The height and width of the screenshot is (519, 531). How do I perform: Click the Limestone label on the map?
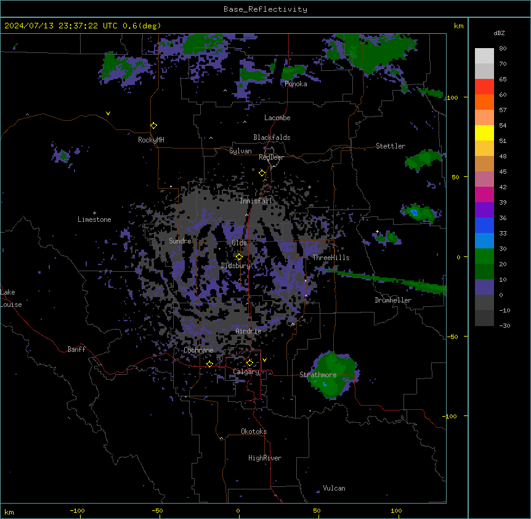click(94, 219)
